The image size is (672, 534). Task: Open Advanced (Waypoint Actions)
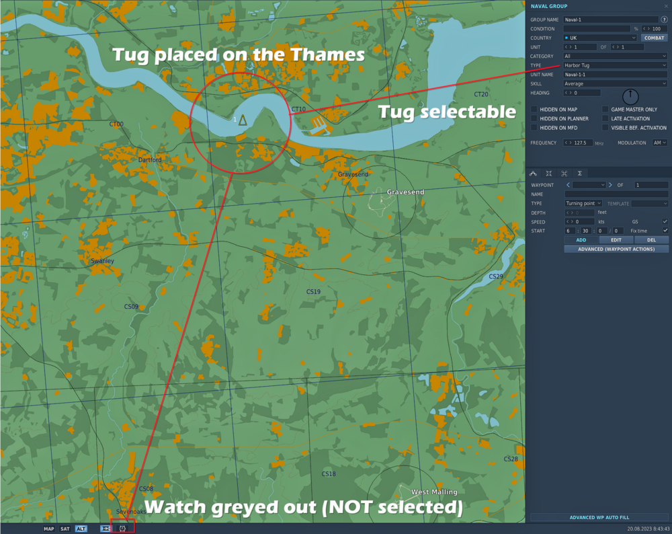[616, 249]
